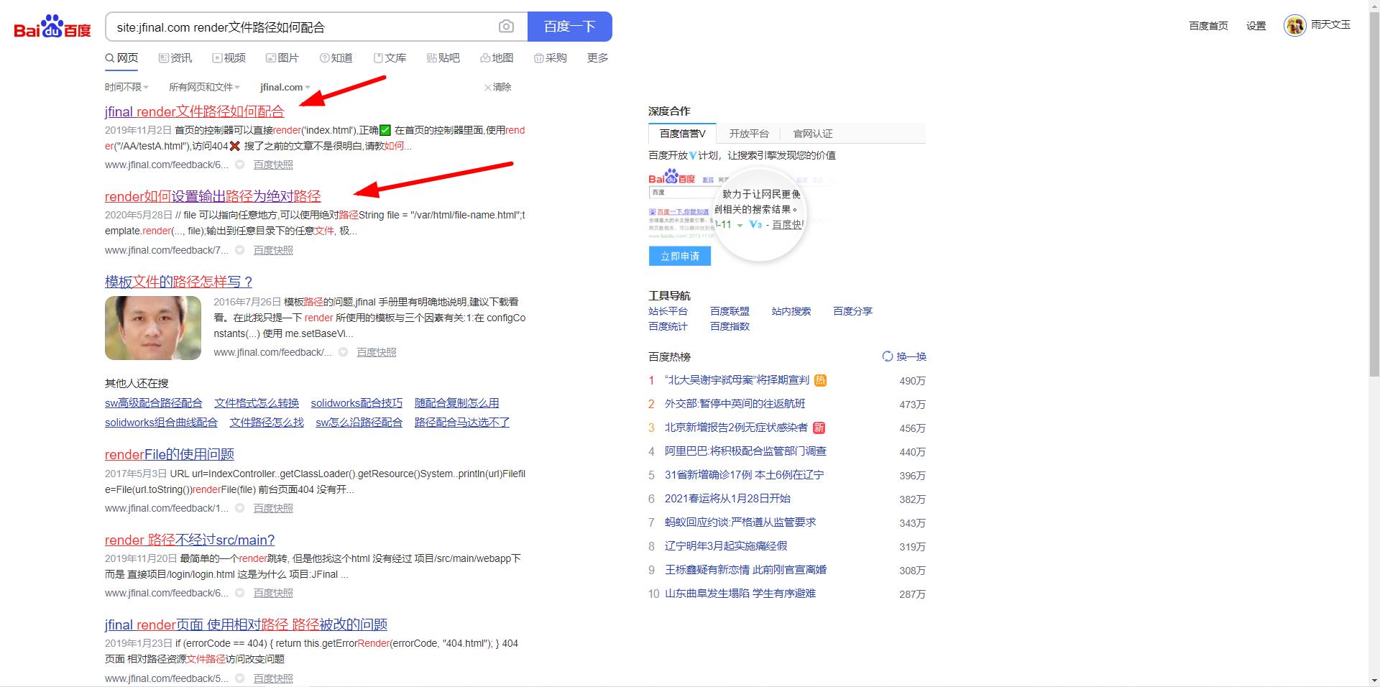The image size is (1380, 687).
Task: Switch to the 文库 search tab
Action: (x=390, y=57)
